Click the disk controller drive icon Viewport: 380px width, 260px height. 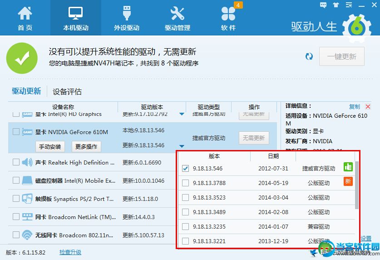[27, 180]
